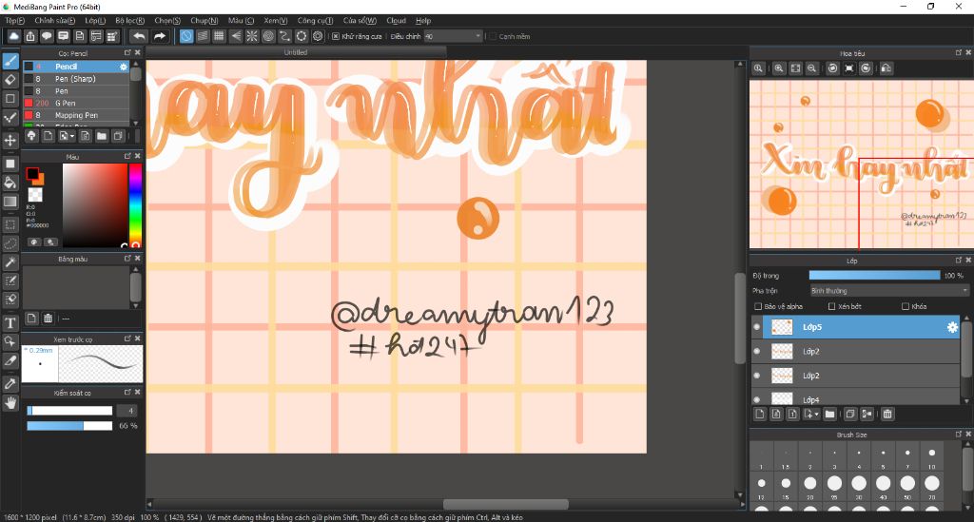Check the Bảo vệ alpha option
The image size is (974, 522).
[758, 306]
